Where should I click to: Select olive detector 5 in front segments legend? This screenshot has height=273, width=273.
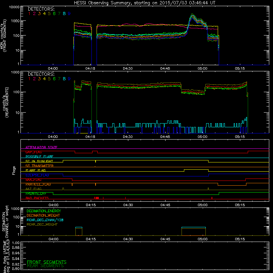[x=49, y=14]
